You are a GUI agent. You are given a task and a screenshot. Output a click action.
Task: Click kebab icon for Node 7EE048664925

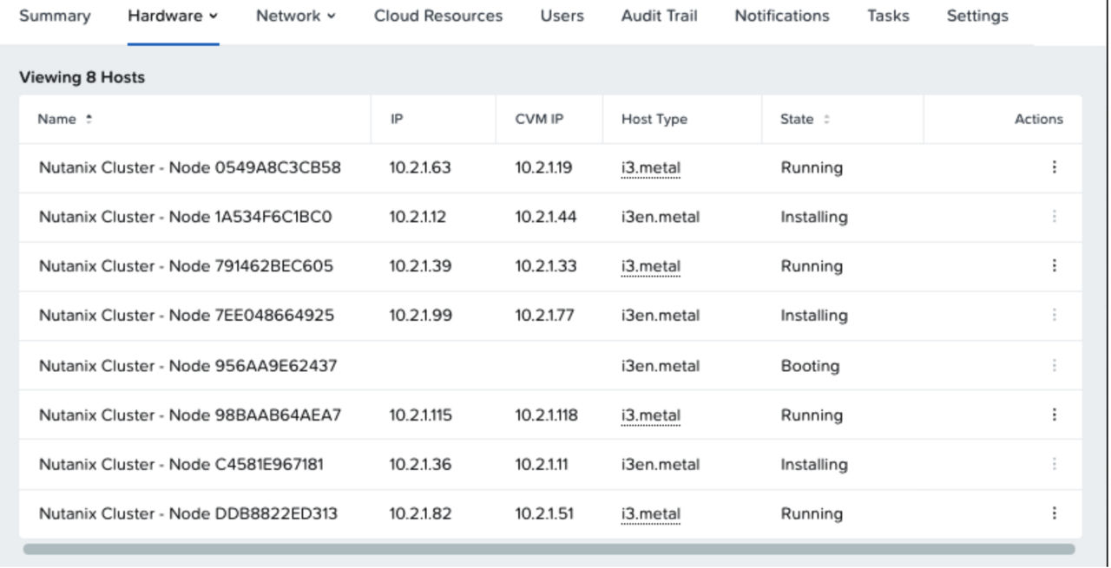pyautogui.click(x=1054, y=316)
